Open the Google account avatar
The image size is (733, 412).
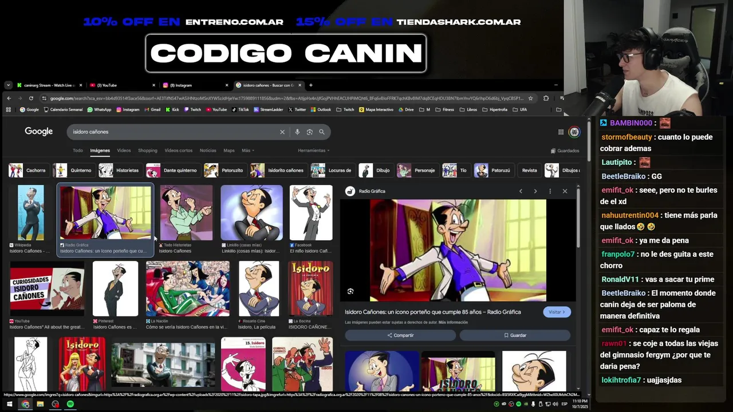tap(574, 132)
